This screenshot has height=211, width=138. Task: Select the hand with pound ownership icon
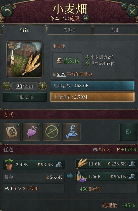coord(72,132)
